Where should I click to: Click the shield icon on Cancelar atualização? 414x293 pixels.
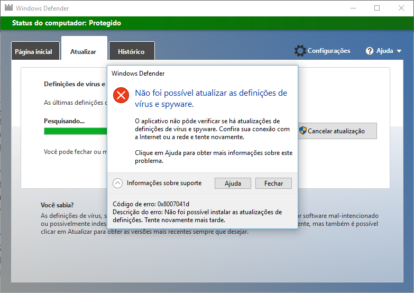tap(303, 131)
